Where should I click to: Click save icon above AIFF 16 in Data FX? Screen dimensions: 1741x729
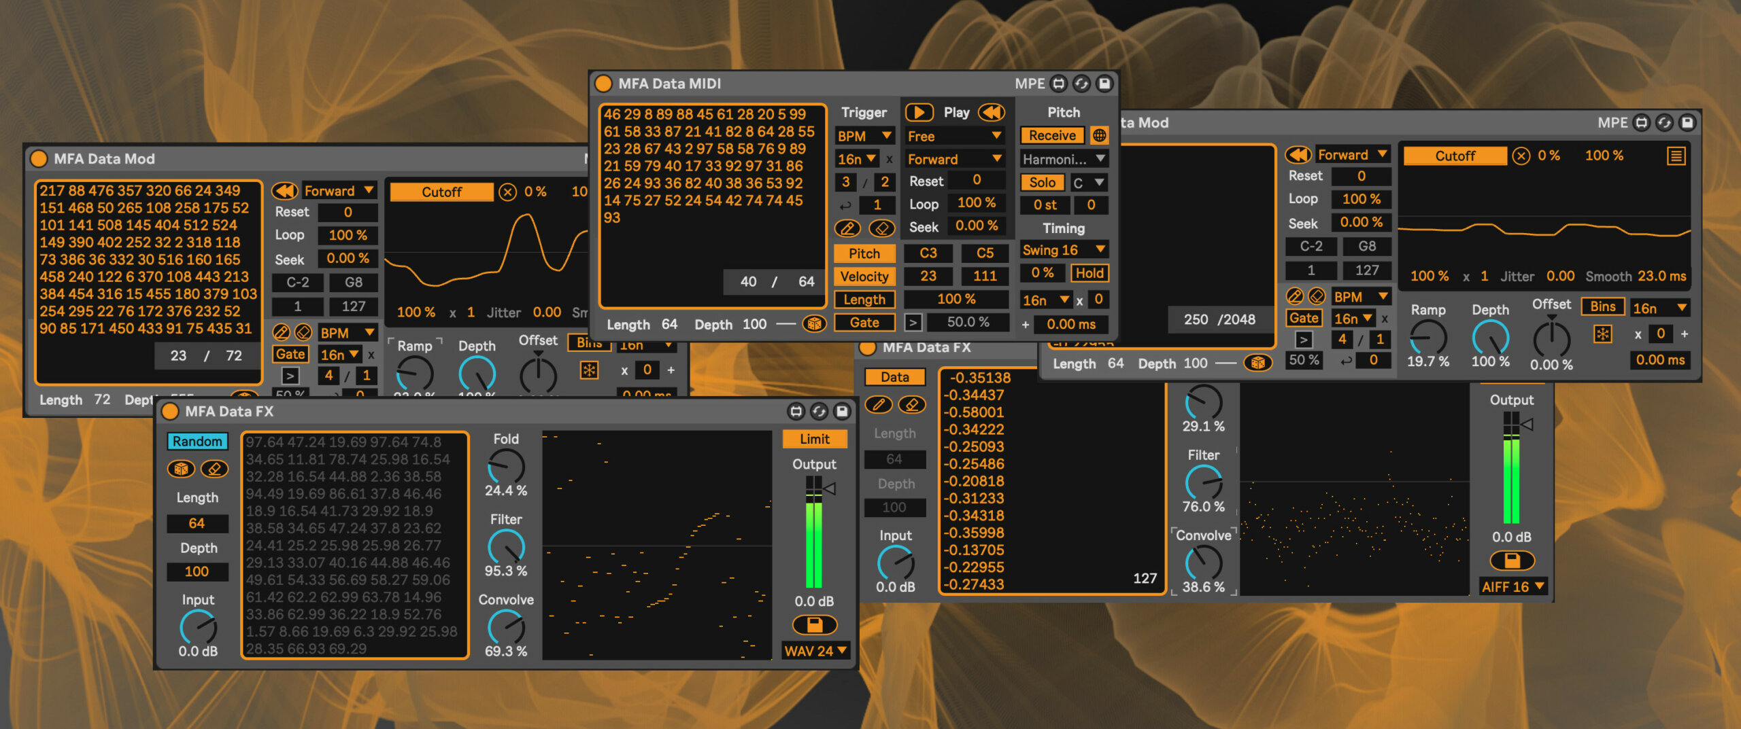tap(1512, 561)
